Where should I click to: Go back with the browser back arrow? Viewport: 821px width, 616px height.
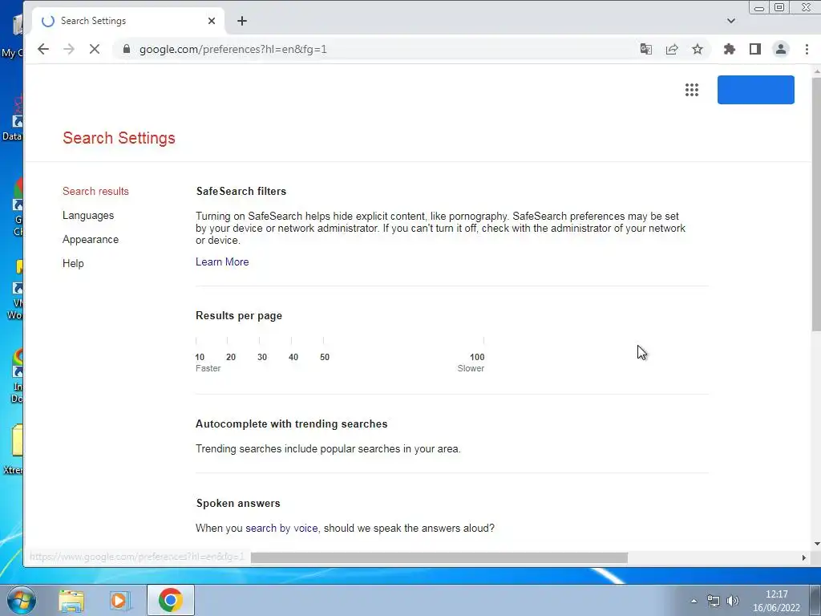43,49
